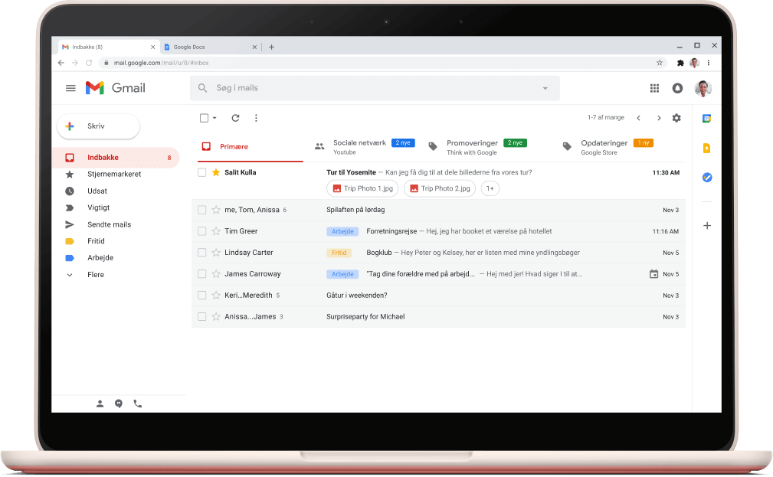Screen dimensions: 773x477
Task: Open the Stjernemarkeret folder
Action: (116, 175)
